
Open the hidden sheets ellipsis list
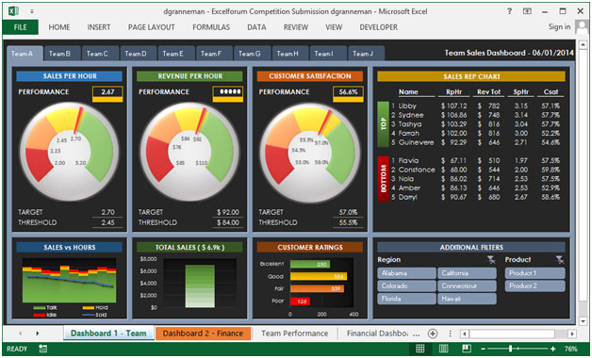[417, 334]
